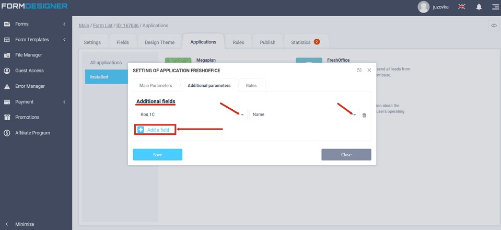Viewport: 501px width, 230px height.
Task: Expand the Payment submenu chevron
Action: tap(64, 102)
